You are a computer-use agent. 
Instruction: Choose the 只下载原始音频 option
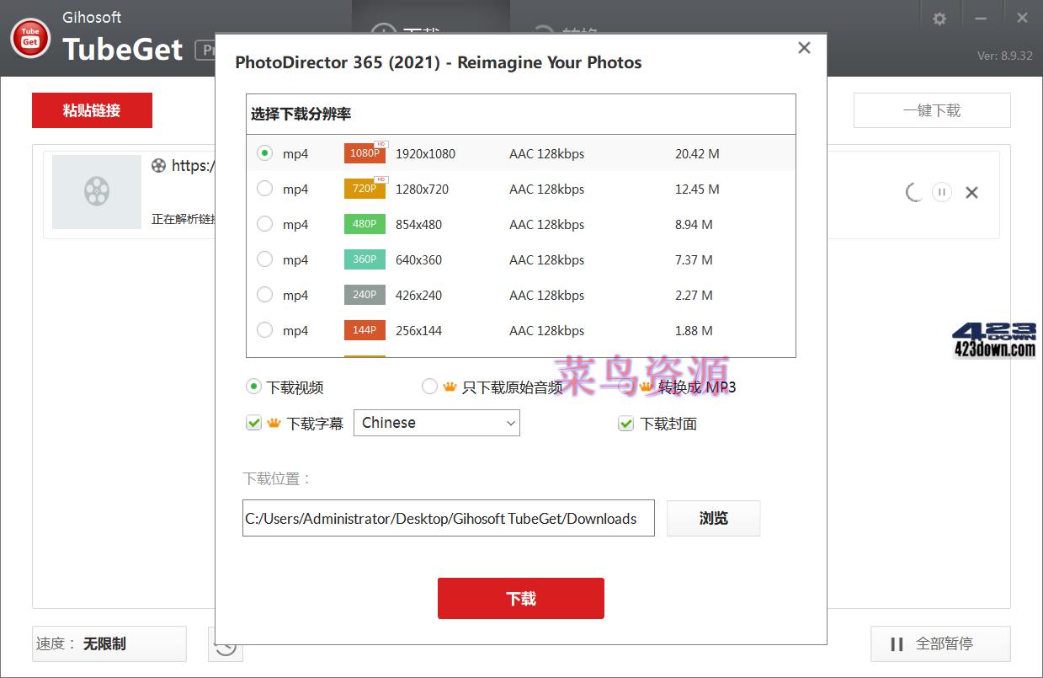point(429,387)
